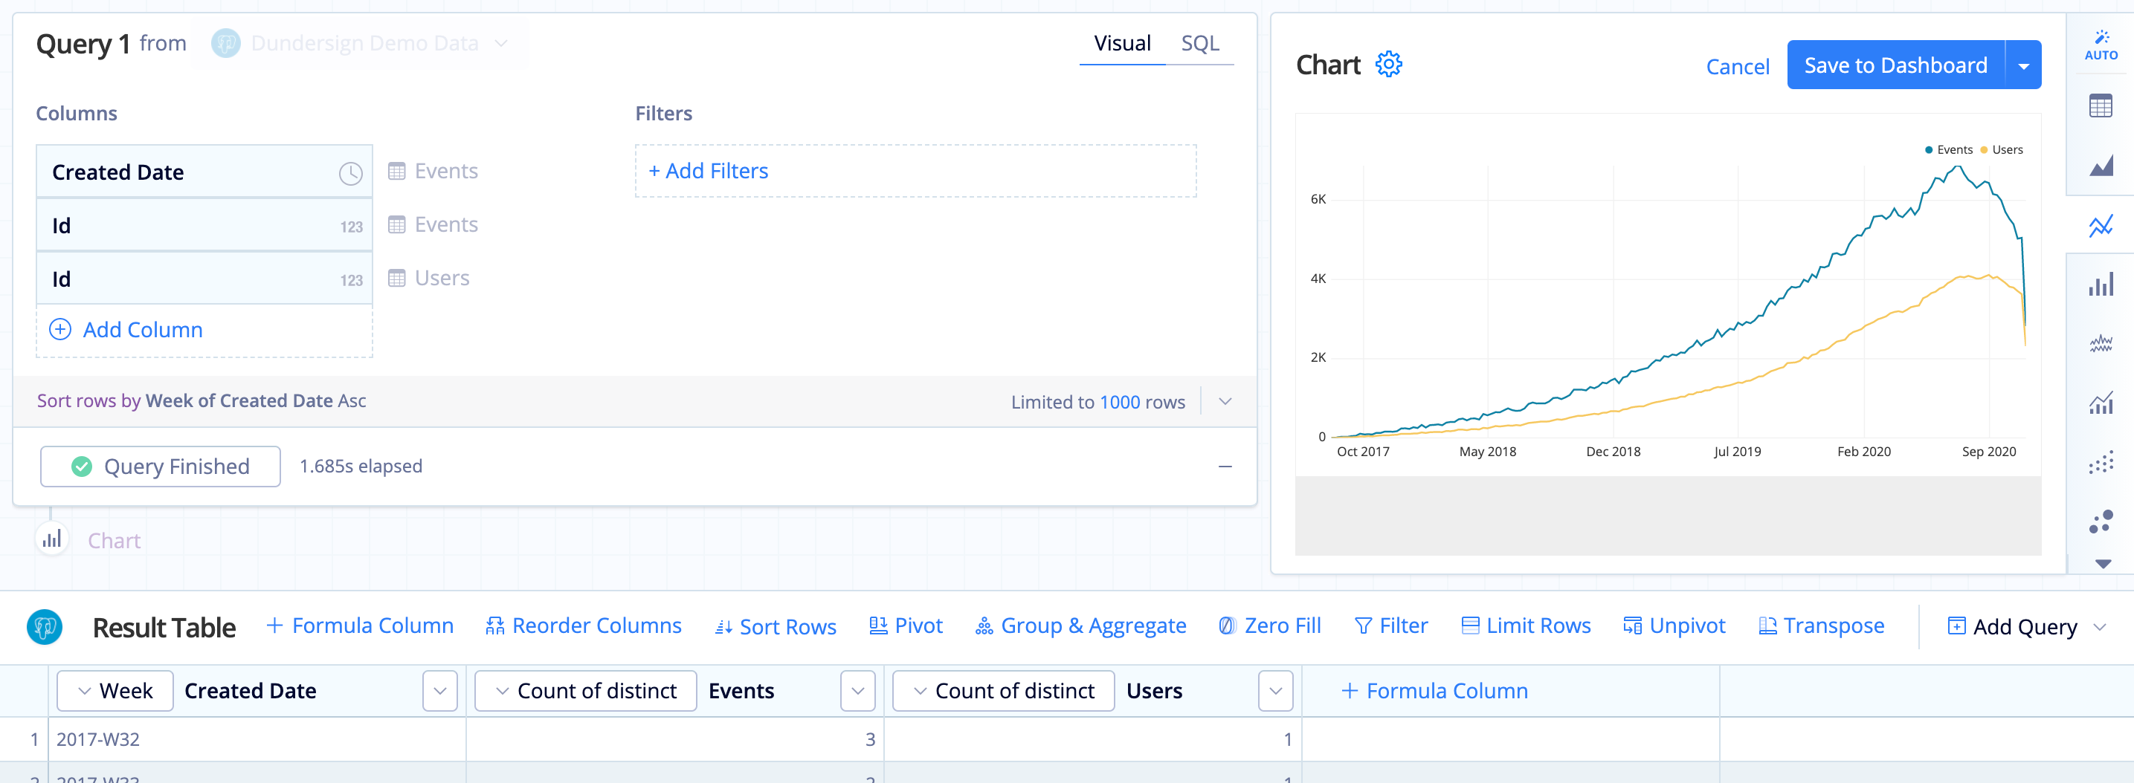The height and width of the screenshot is (783, 2134).
Task: Click Week of Created Date sort text
Action: 239,400
